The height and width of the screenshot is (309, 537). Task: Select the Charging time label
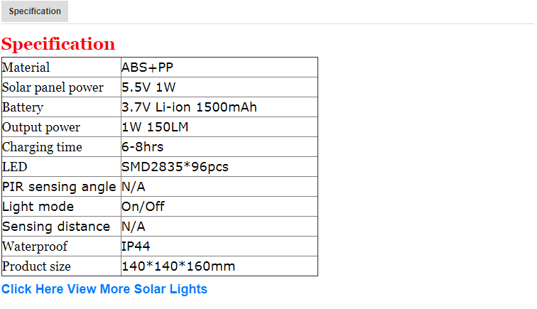42,147
